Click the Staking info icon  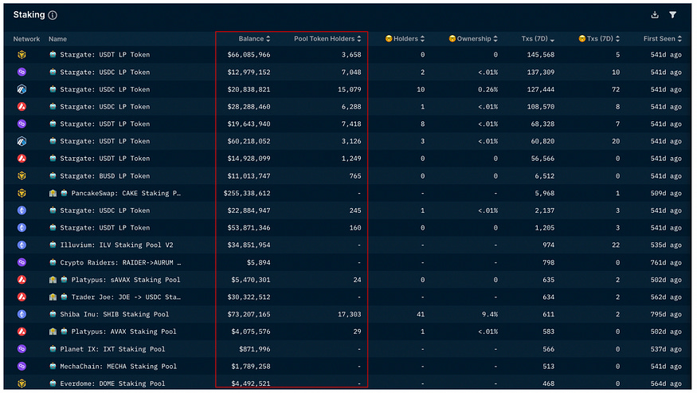[53, 15]
